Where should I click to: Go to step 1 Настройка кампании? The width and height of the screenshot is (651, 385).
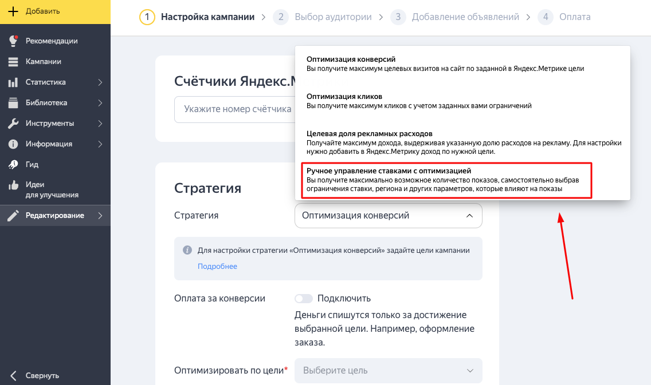197,17
